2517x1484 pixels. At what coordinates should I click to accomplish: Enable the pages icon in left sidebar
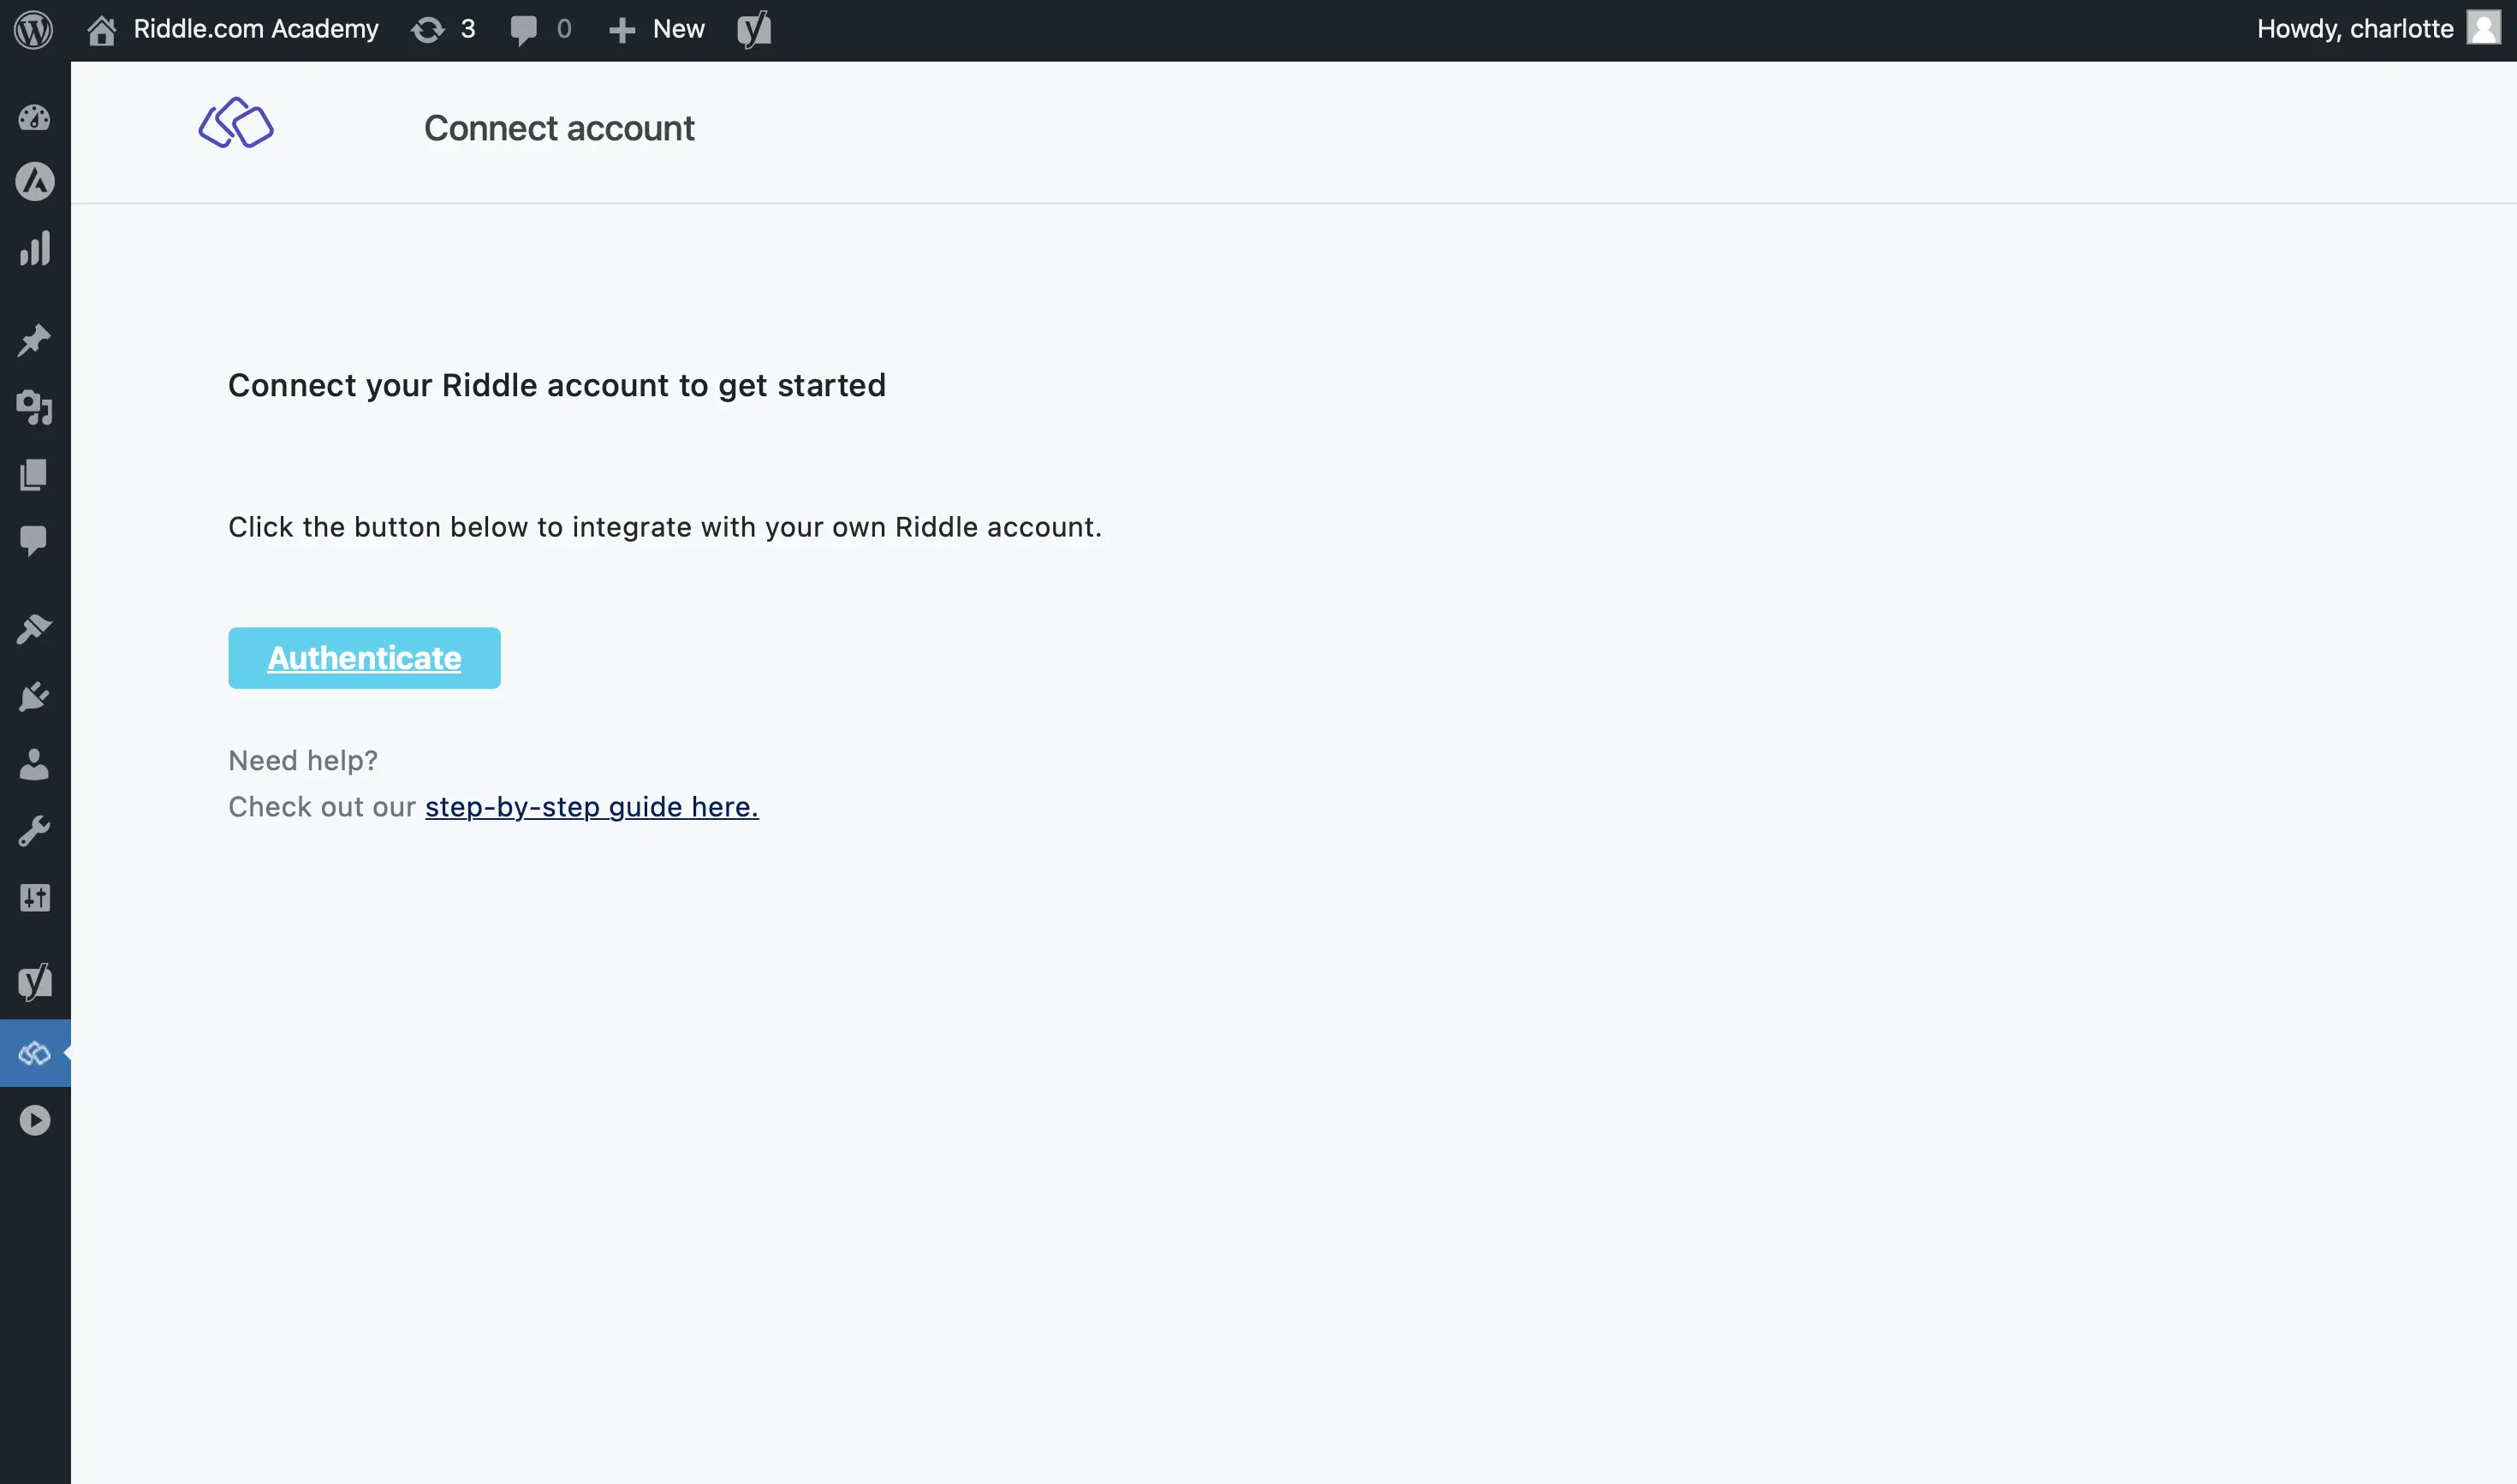tap(35, 473)
